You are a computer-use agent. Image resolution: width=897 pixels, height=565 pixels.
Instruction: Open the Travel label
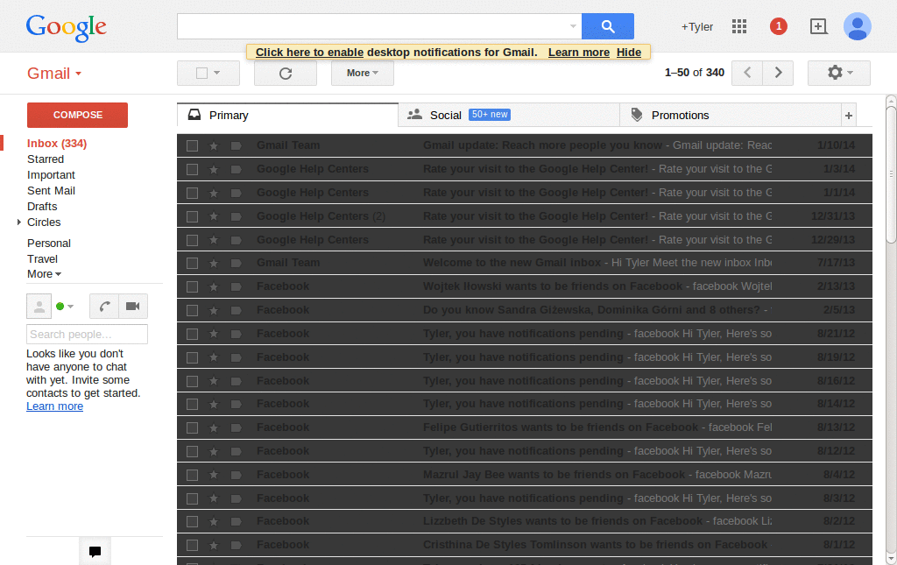42,259
